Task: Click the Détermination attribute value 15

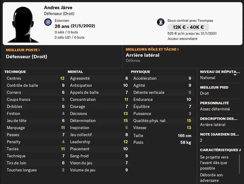Action: [x=125, y=121]
